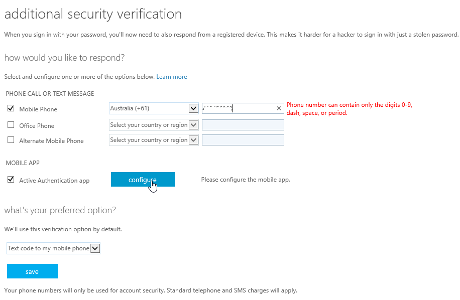Image resolution: width=460 pixels, height=300 pixels.
Task: Enable the Office Phone checkbox
Action: pos(11,125)
